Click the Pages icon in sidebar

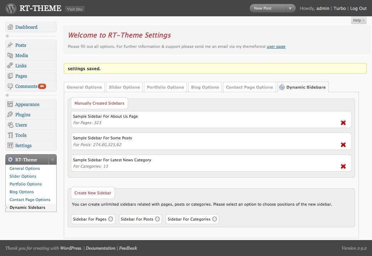(10, 76)
